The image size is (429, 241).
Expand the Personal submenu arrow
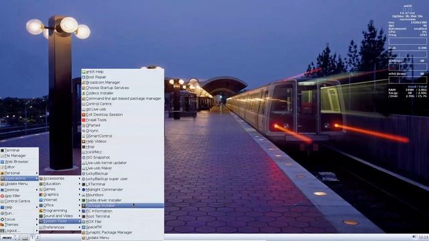[37, 173]
